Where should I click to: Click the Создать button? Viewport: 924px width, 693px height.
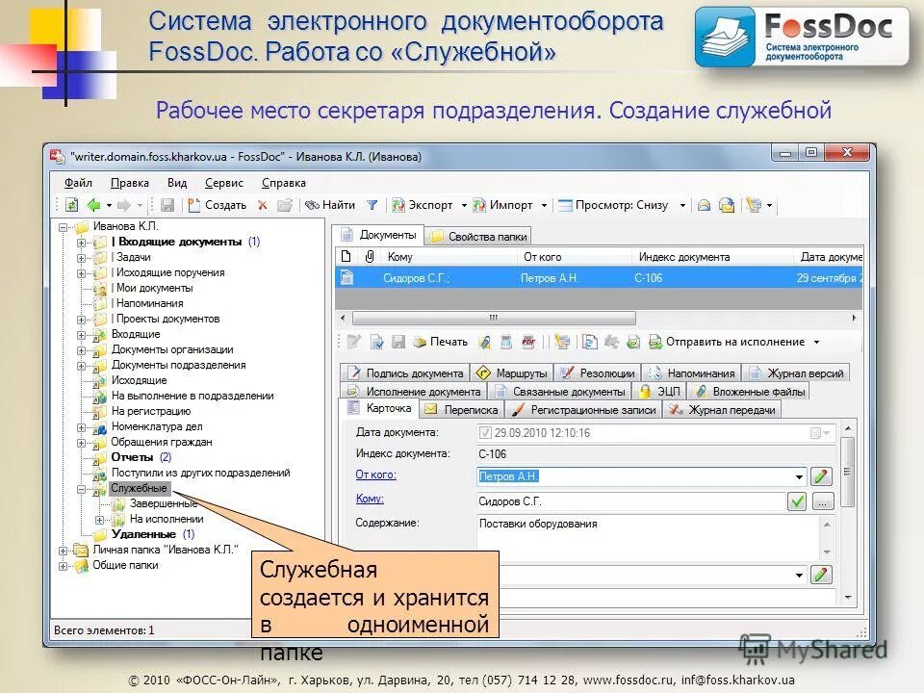pyautogui.click(x=217, y=205)
